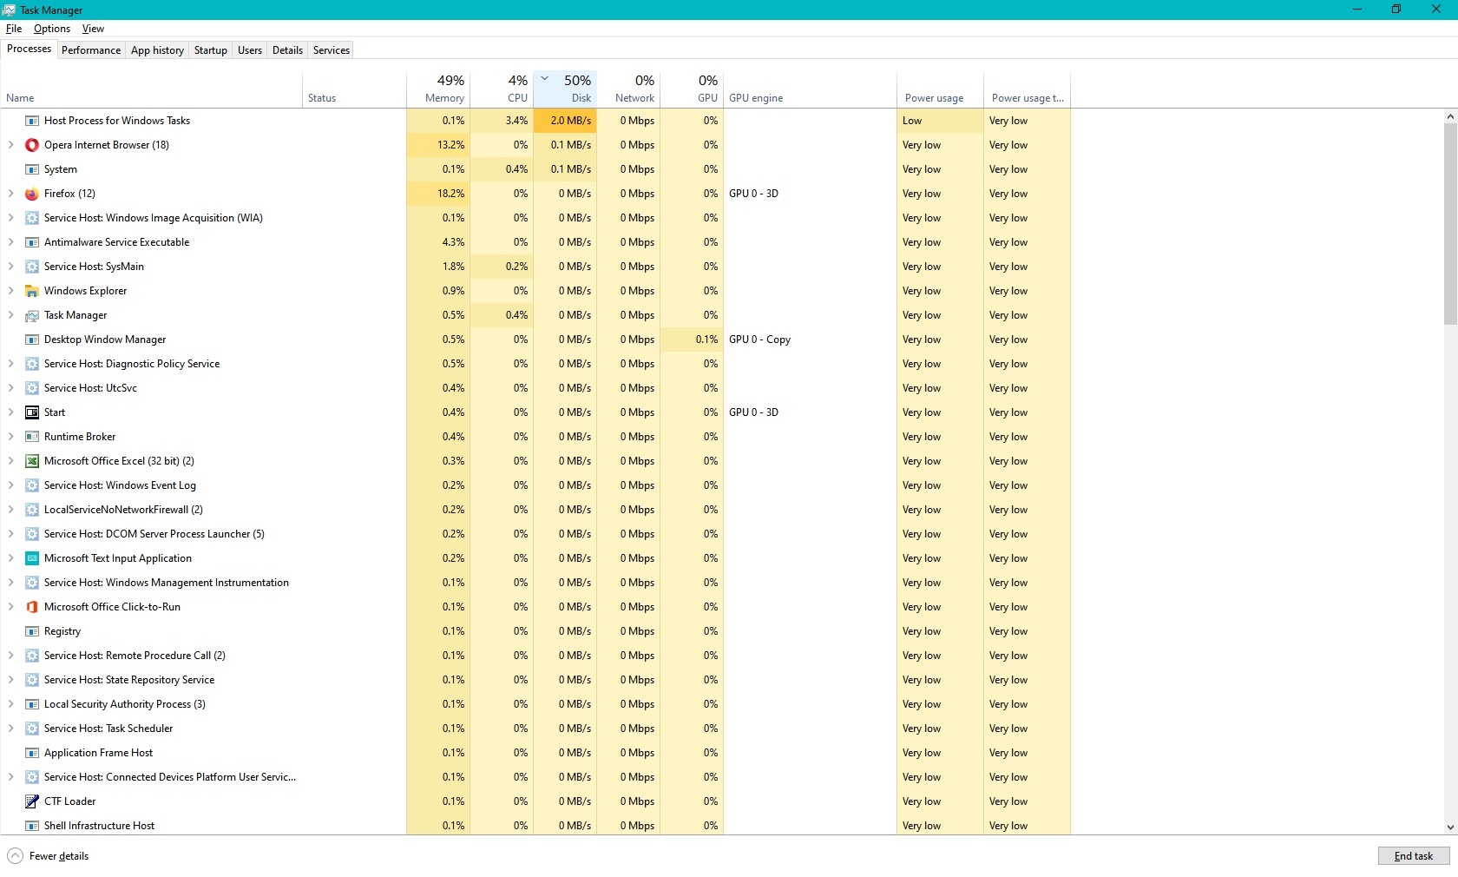
Task: Click the vertical scrollbar down arrow
Action: 1450,828
